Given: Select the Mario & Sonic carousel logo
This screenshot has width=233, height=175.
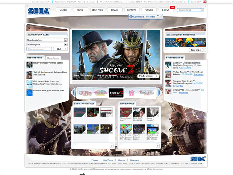Looking at the screenshot, I should (101, 93).
